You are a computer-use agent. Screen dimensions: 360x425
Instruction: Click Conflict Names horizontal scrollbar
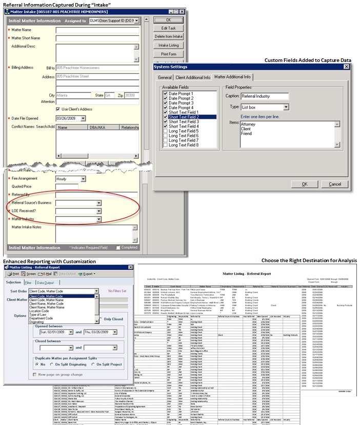97,156
